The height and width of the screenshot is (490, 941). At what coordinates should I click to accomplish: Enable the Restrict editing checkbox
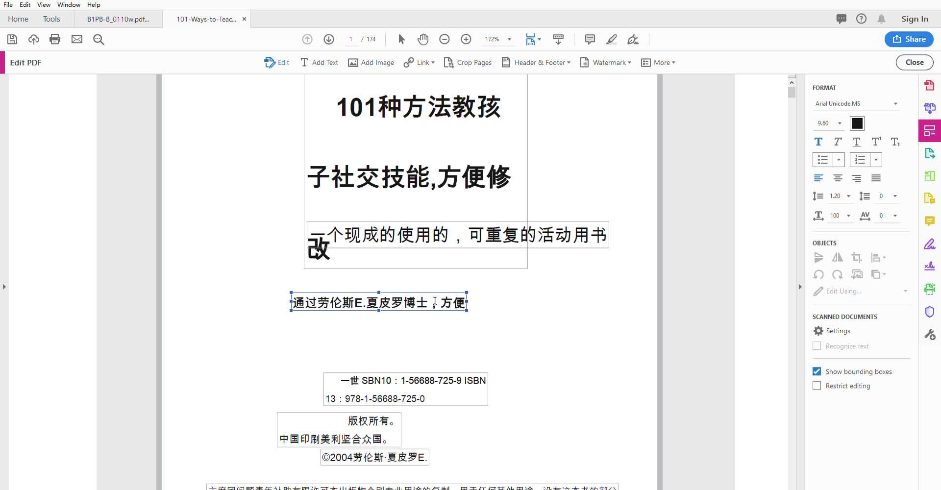coord(817,386)
